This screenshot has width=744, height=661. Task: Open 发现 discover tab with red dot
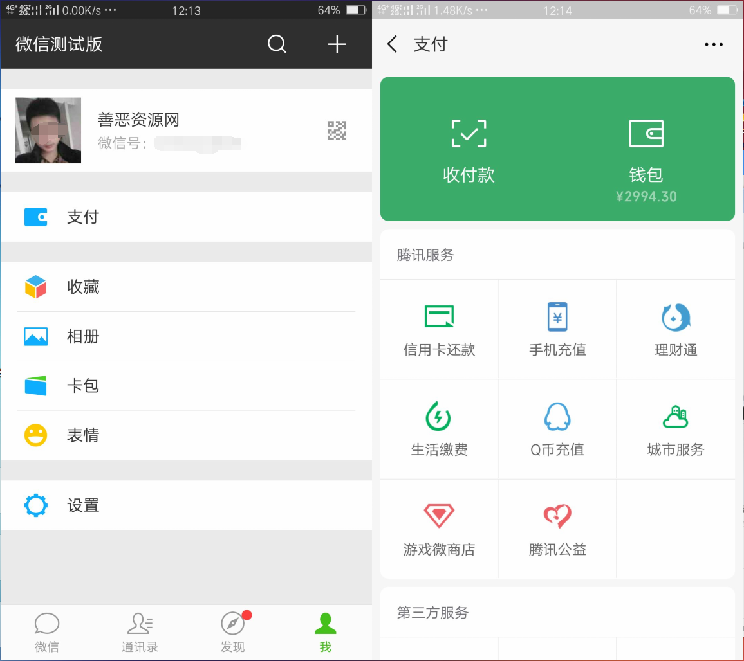233,632
